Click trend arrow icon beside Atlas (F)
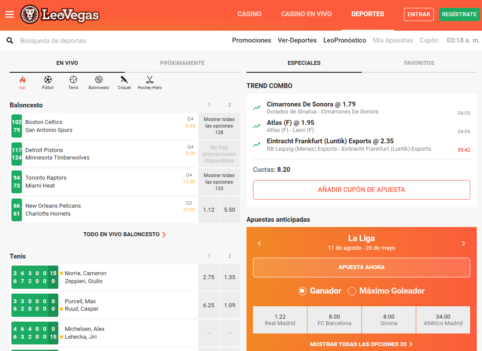Viewport: 482px width, 351px height. (x=257, y=126)
